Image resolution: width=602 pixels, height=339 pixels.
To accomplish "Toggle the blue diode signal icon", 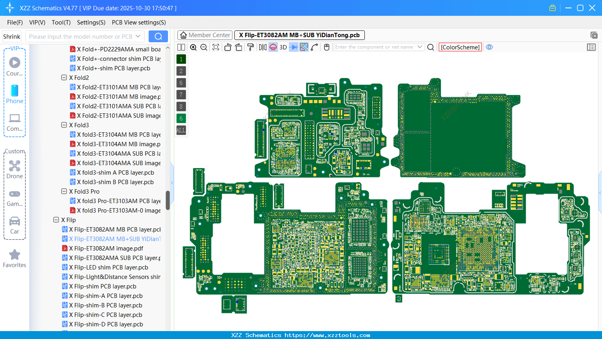I will pyautogui.click(x=293, y=47).
